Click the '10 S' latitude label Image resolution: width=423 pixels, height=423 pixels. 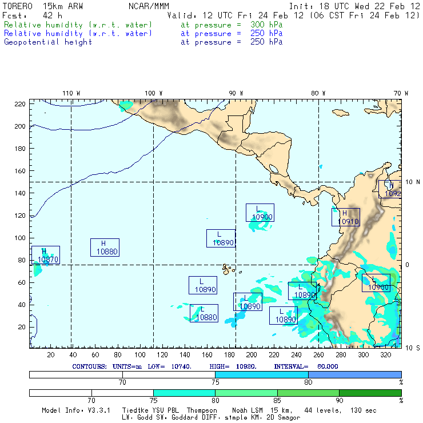(413, 348)
